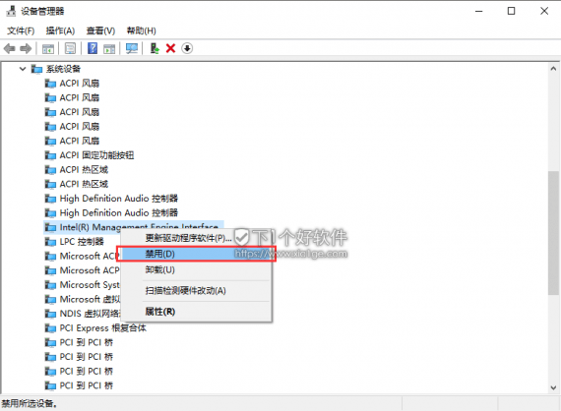Click the scan for hardware changes monitor icon
Viewport: 561px width, 411px height.
coord(132,48)
